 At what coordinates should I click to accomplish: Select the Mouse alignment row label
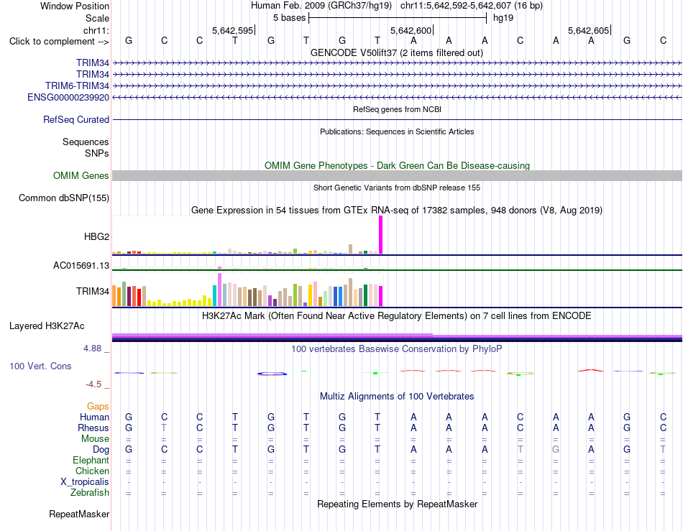95,439
